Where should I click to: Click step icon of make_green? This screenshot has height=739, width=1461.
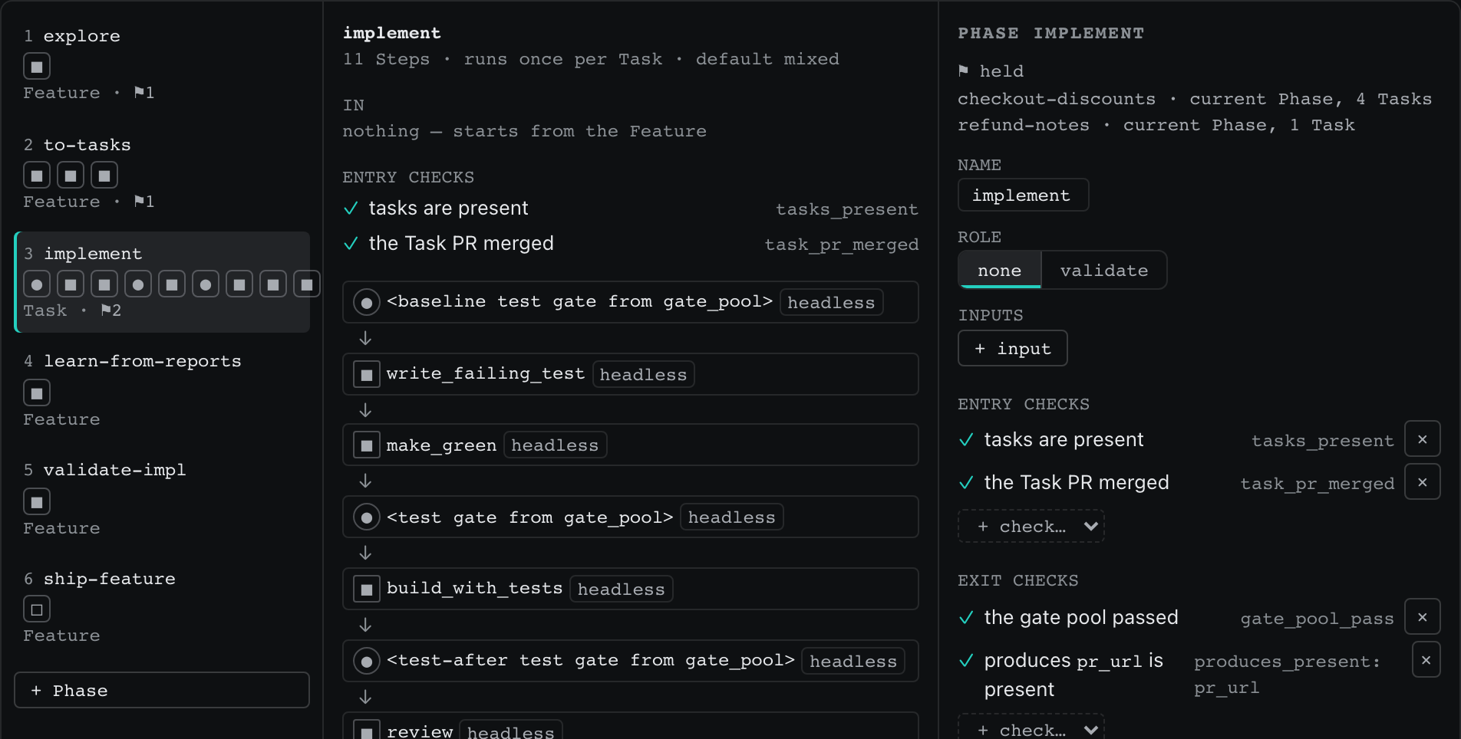coord(367,445)
